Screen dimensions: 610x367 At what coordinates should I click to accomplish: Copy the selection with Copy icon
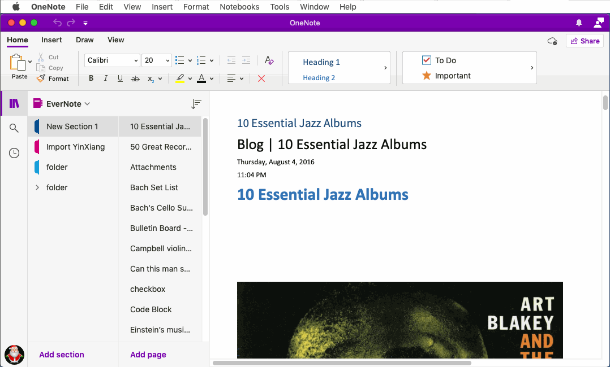(x=41, y=68)
